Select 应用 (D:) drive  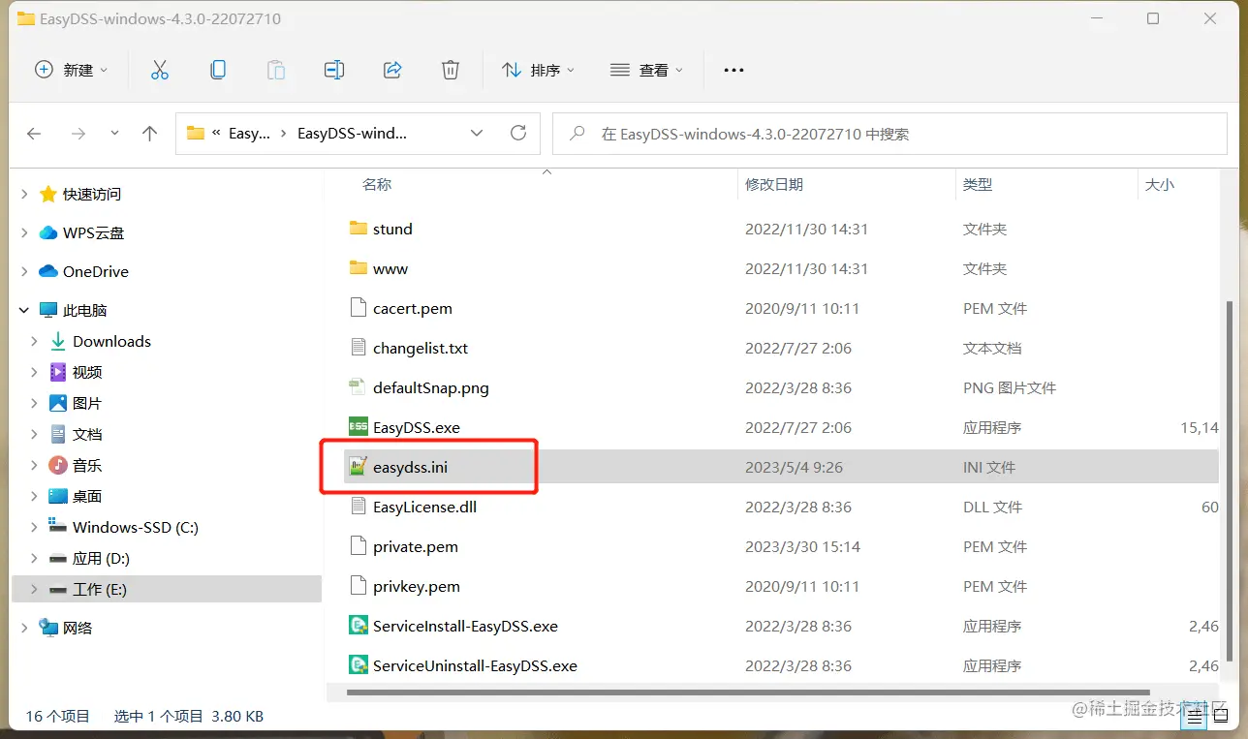(101, 558)
